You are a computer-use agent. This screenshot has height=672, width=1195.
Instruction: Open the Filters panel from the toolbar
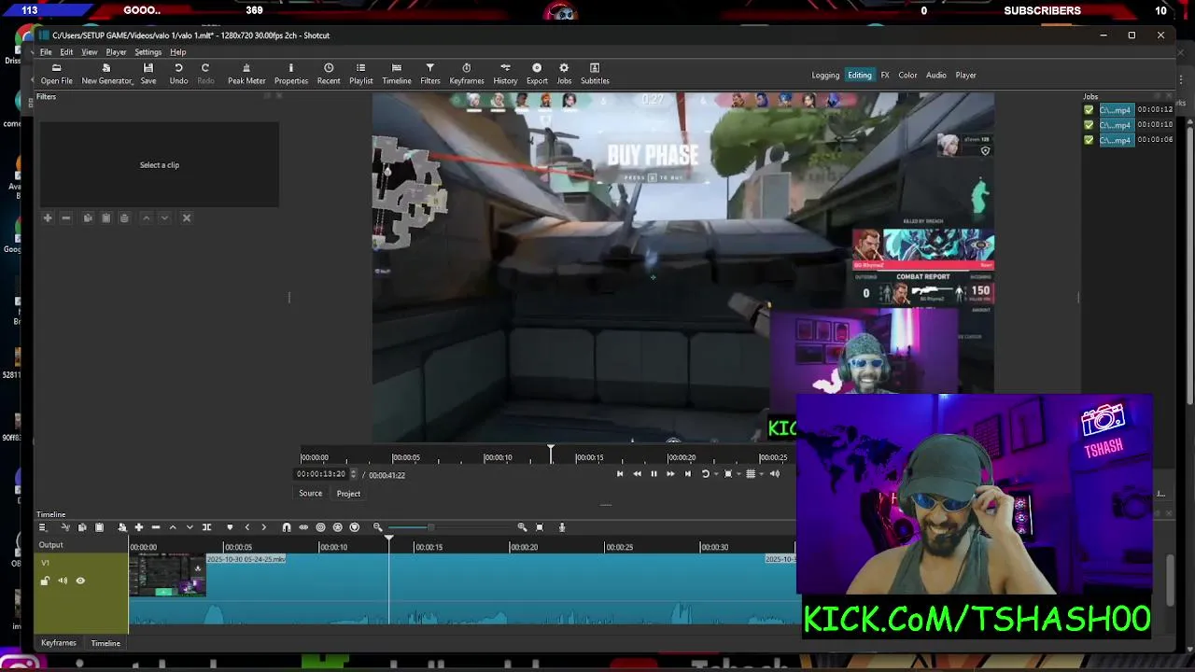tap(430, 74)
